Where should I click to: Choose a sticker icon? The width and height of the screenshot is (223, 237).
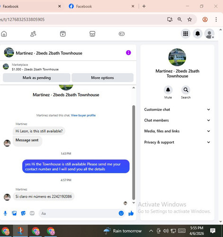click(23, 213)
